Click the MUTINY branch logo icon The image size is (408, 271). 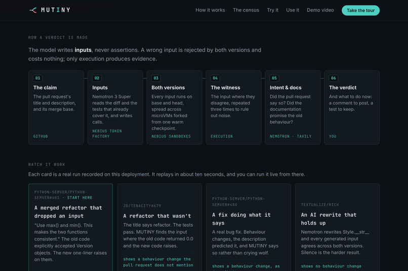click(x=33, y=10)
